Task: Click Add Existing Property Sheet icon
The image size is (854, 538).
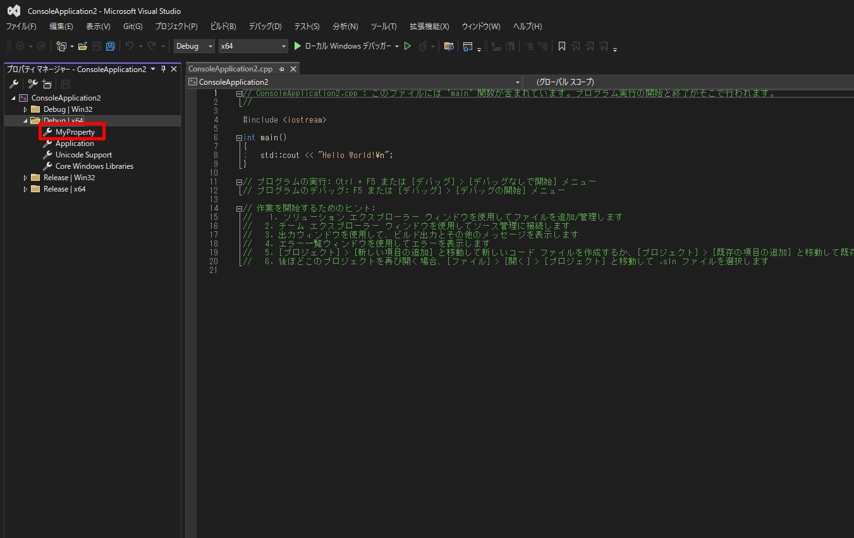Action: click(x=47, y=84)
